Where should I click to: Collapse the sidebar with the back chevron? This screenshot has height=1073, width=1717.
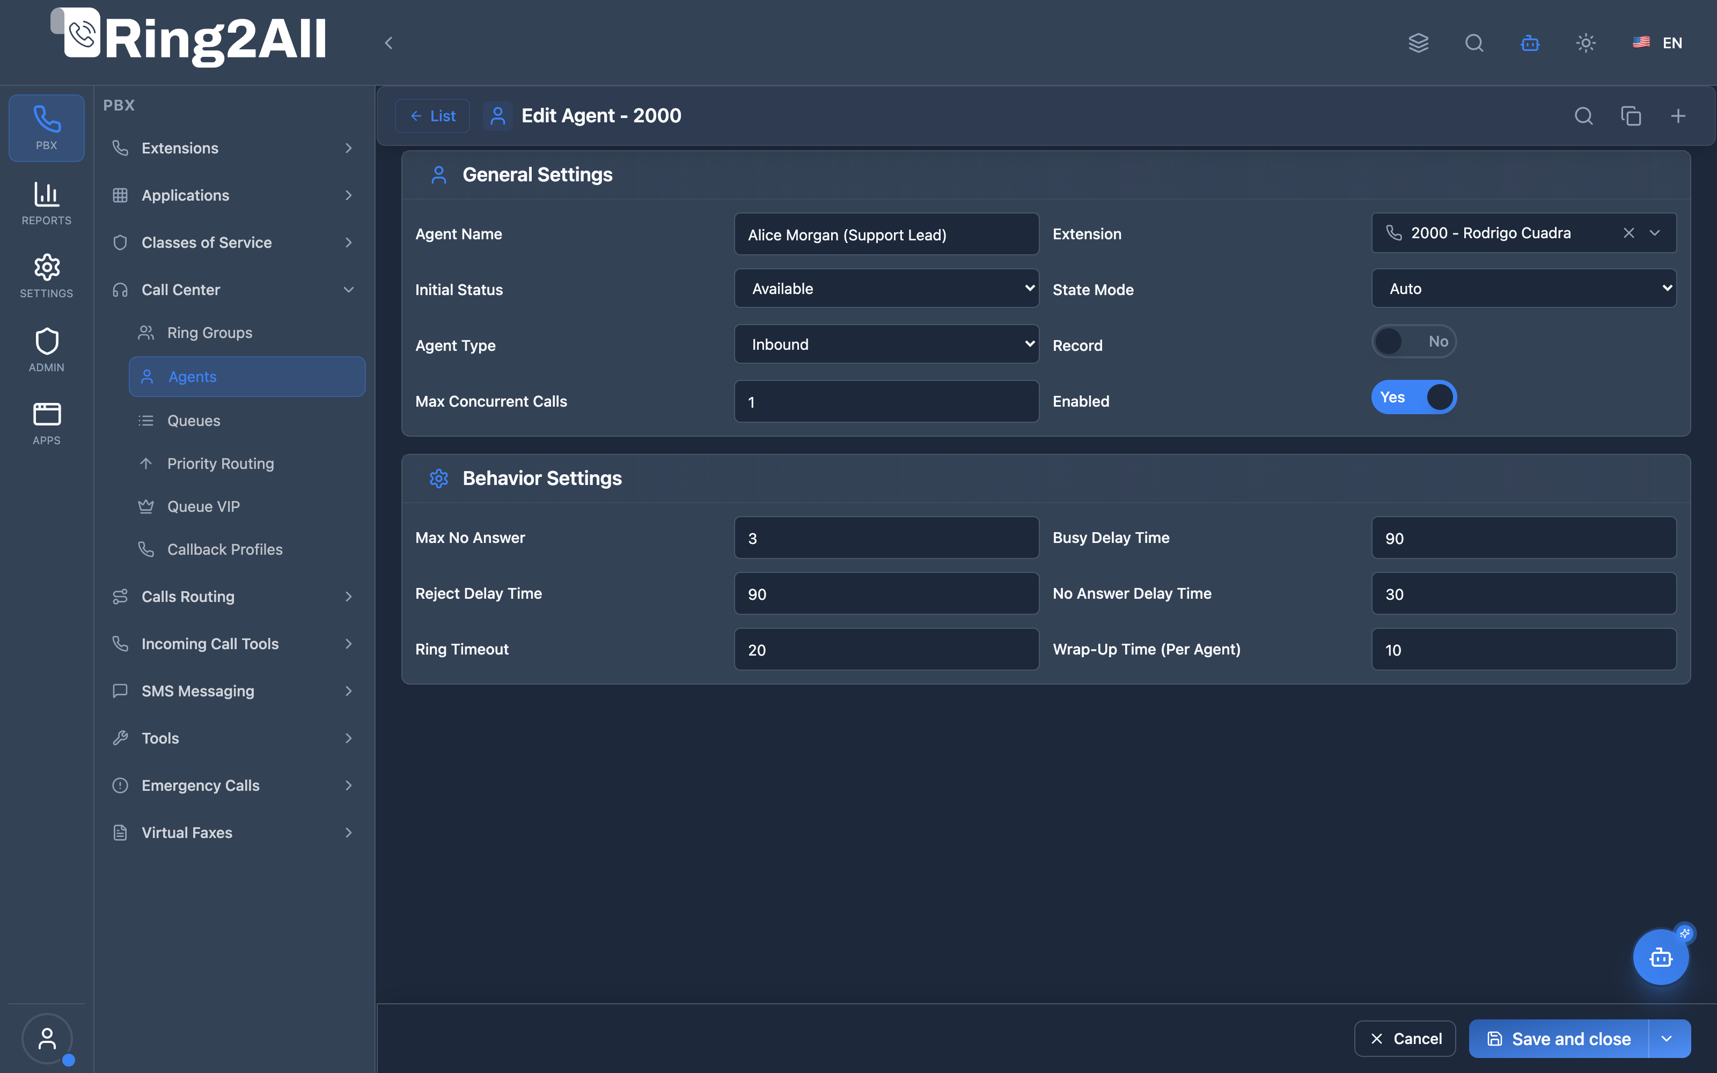(x=389, y=42)
